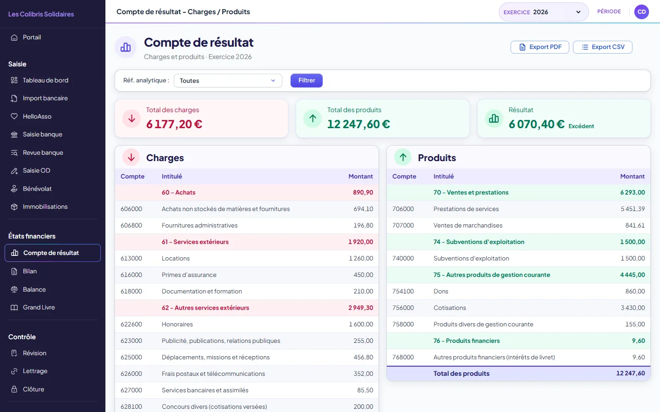Click the Révision checklist icon
The height and width of the screenshot is (412, 660).
(14, 353)
